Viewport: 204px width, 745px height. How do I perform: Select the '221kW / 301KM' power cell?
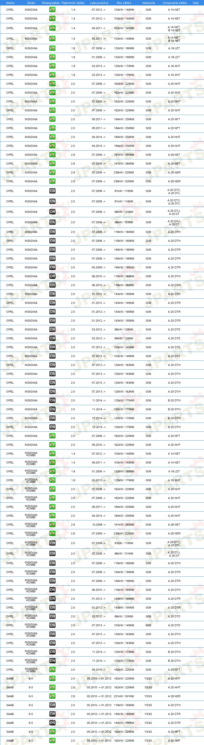124,696
